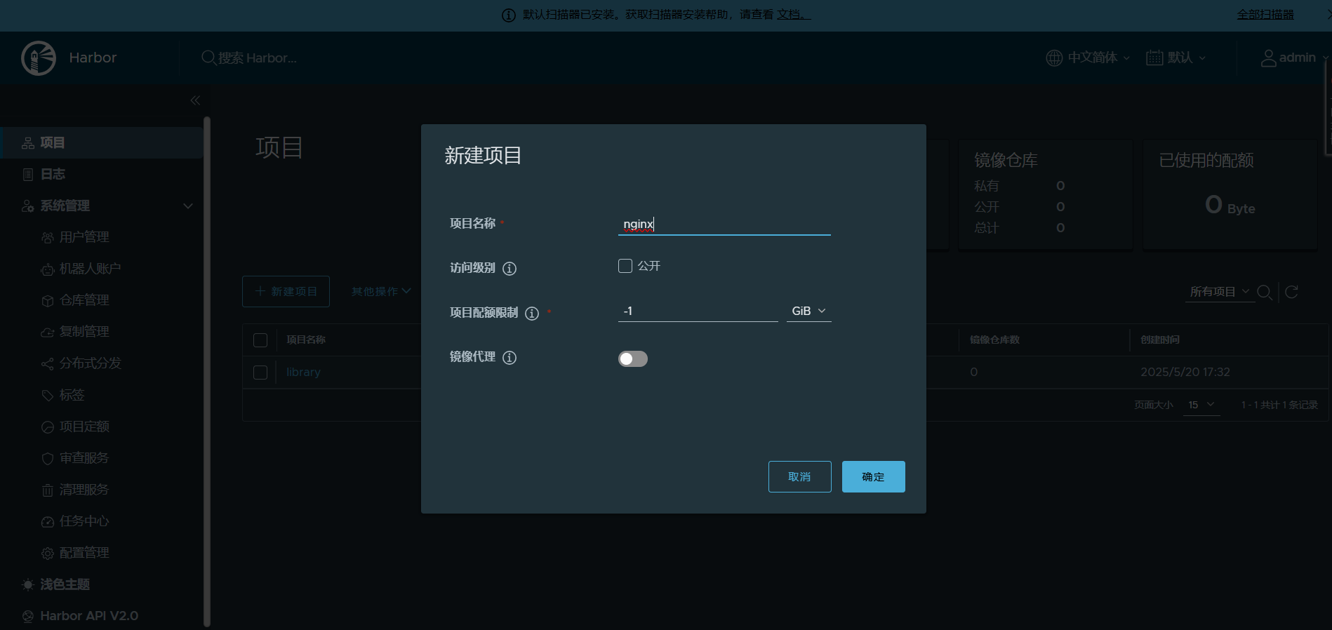Click info icon next to 项目配额限制
This screenshot has width=1332, height=630.
[x=532, y=313]
